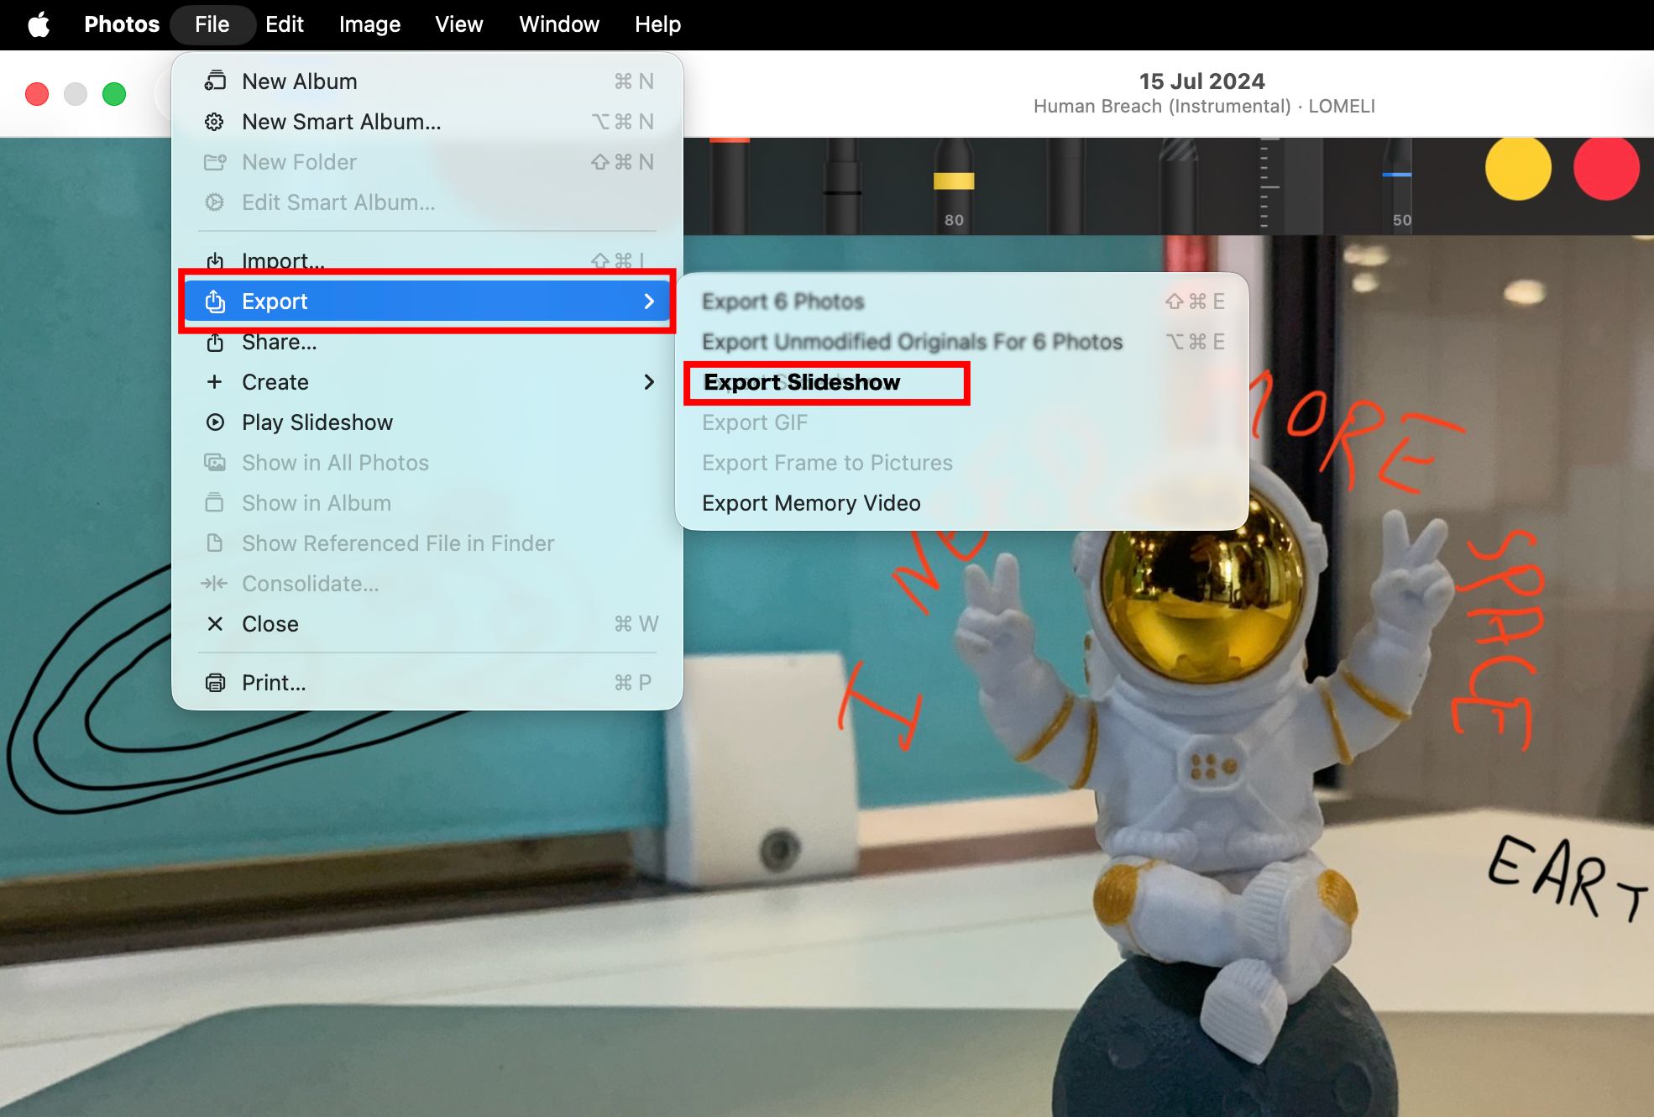Select the blue-banded pencil tool
Image resolution: width=1654 pixels, height=1117 pixels.
coord(1397,186)
